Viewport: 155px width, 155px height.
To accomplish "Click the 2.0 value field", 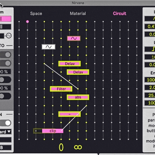I will coord(150,88).
